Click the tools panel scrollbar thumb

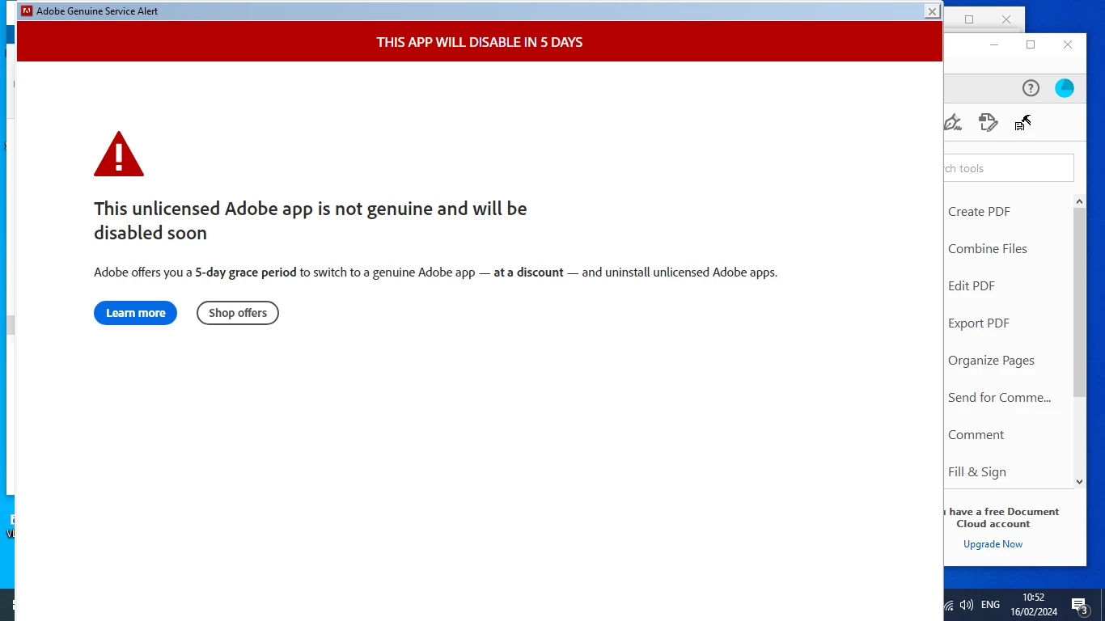(1080, 302)
